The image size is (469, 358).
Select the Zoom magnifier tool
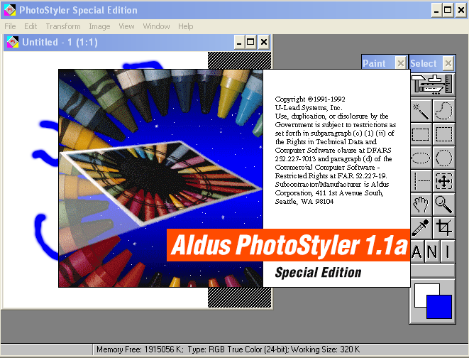point(444,204)
